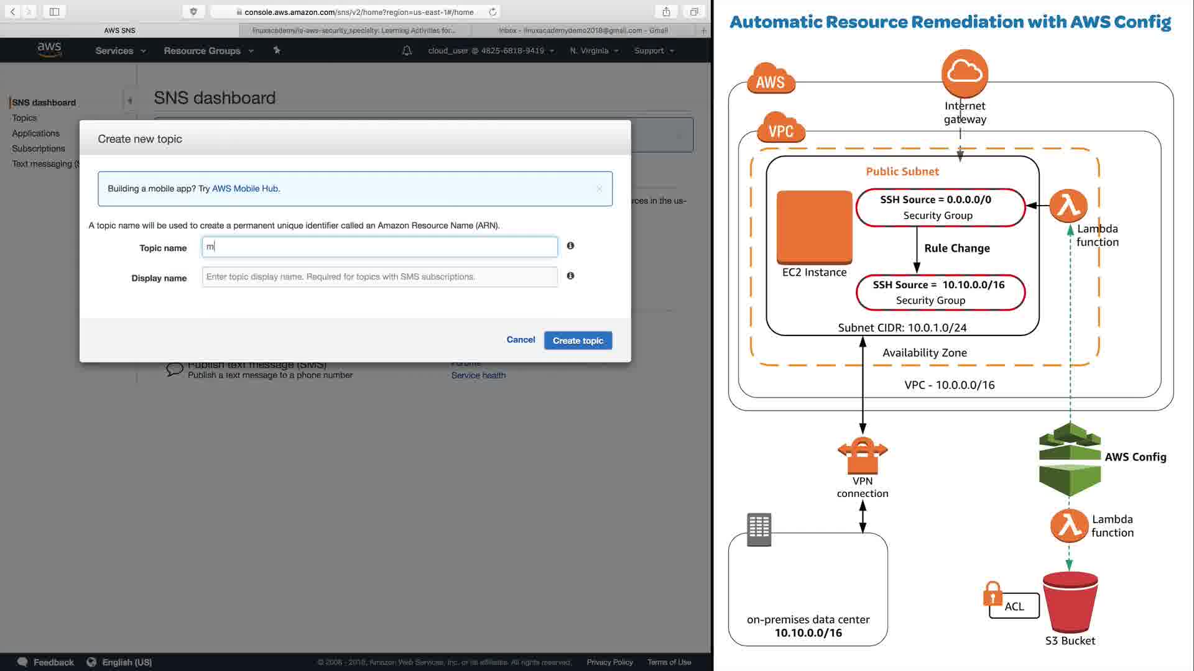Click the Topic name info icon
The height and width of the screenshot is (671, 1194).
pos(570,246)
